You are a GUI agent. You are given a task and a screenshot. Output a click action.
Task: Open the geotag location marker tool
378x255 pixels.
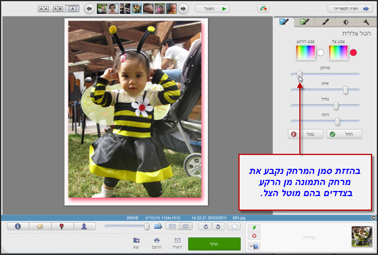[62, 226]
